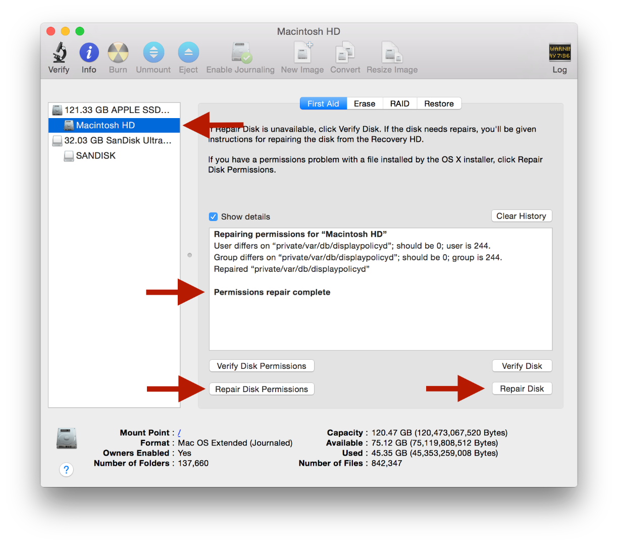Click the Repair Disk button
The width and height of the screenshot is (618, 545).
coord(522,389)
